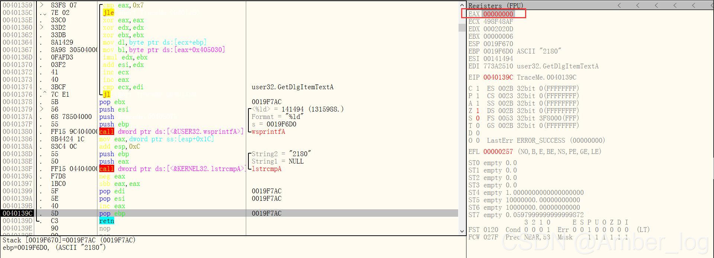Select the call wsprintfA instruction row
Screen dimensions: 714x258
coord(171,132)
